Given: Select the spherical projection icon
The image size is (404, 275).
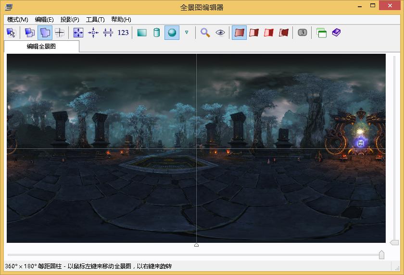Looking at the screenshot, I should pyautogui.click(x=172, y=33).
